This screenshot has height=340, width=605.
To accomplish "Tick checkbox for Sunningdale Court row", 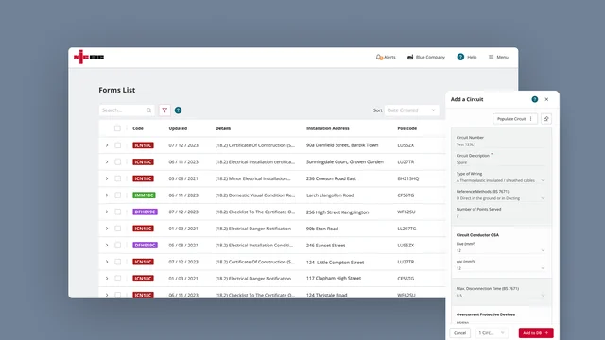I will point(117,161).
